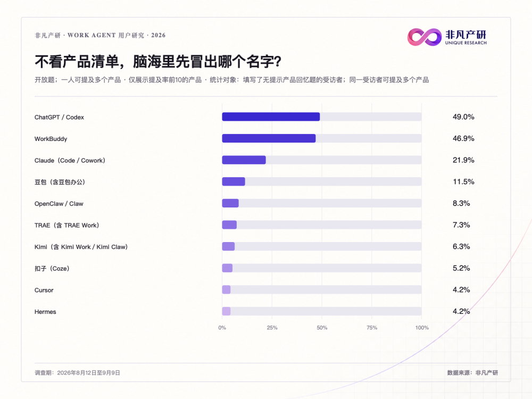Screen dimensions: 532x399
Task: Click the data source text 数据来源：非凡产研
Action: coord(472,373)
